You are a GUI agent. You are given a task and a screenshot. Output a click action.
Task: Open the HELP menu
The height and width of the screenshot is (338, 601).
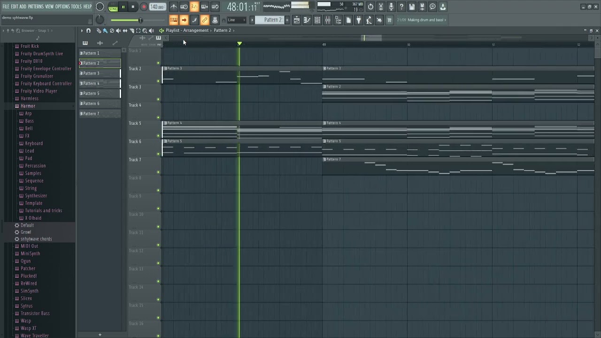(88, 7)
